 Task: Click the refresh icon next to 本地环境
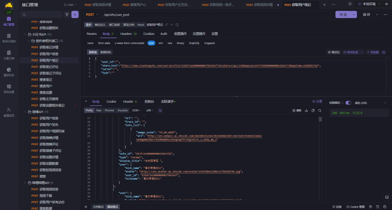coord(350,5)
